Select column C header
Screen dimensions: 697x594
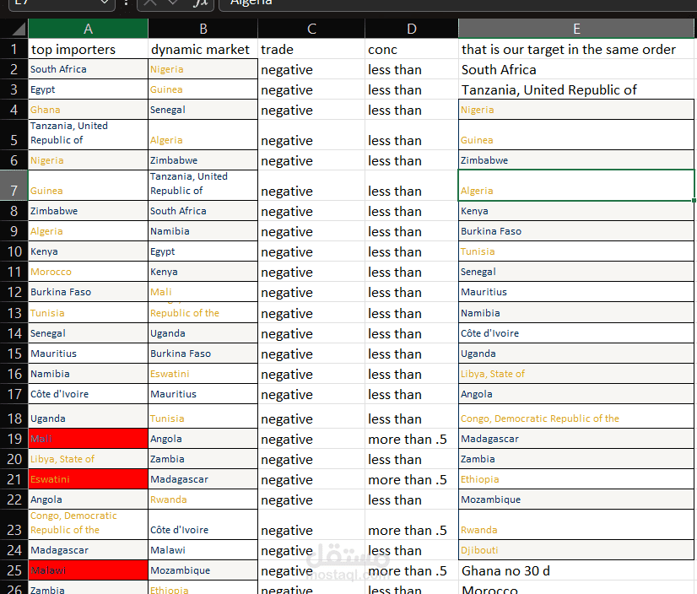click(x=311, y=29)
